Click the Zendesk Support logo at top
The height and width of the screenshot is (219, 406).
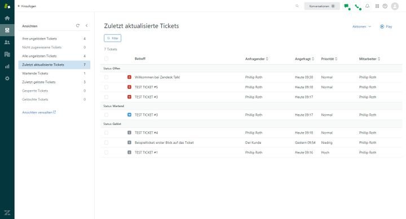(x=7, y=6)
